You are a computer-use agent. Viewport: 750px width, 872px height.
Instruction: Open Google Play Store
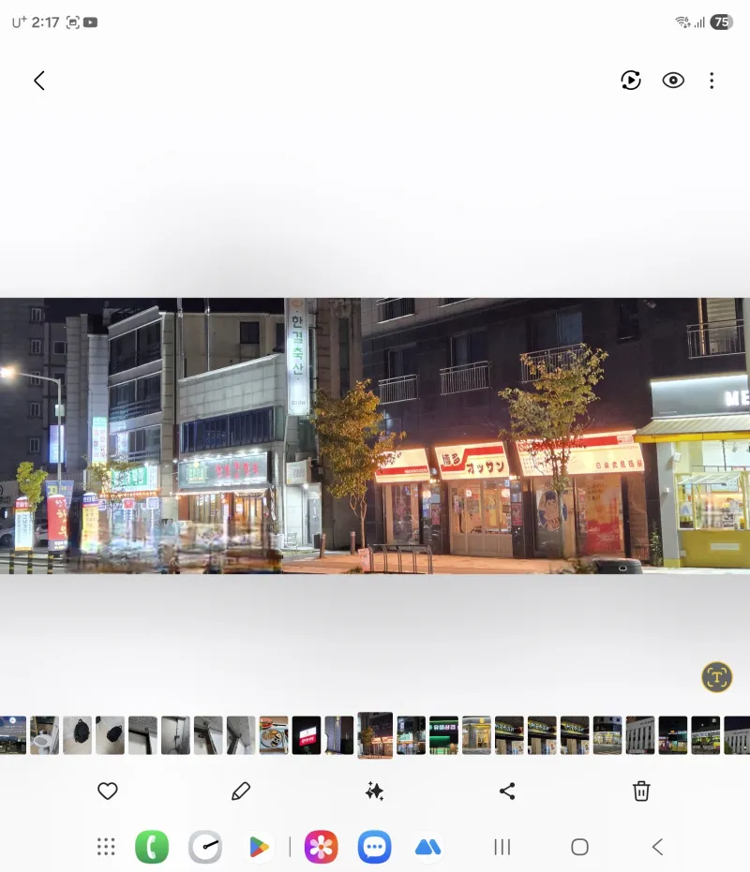tap(259, 847)
